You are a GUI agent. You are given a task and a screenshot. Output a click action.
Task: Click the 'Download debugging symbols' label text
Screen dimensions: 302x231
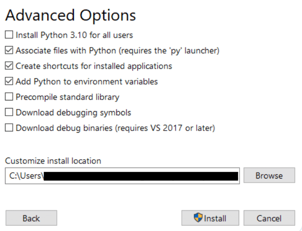(x=73, y=112)
